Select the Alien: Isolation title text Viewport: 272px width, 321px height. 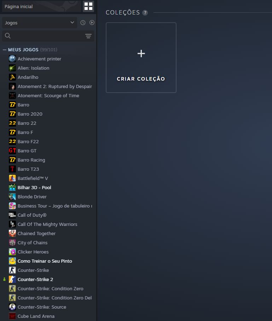tap(33, 68)
